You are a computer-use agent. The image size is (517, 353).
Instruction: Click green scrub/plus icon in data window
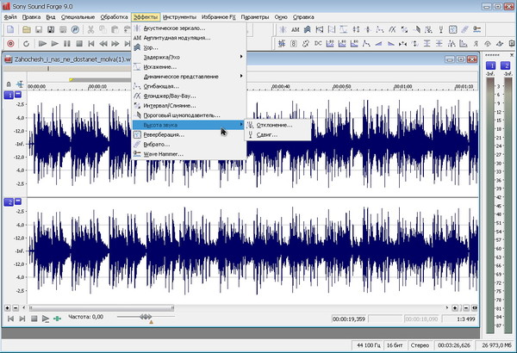[x=58, y=319]
